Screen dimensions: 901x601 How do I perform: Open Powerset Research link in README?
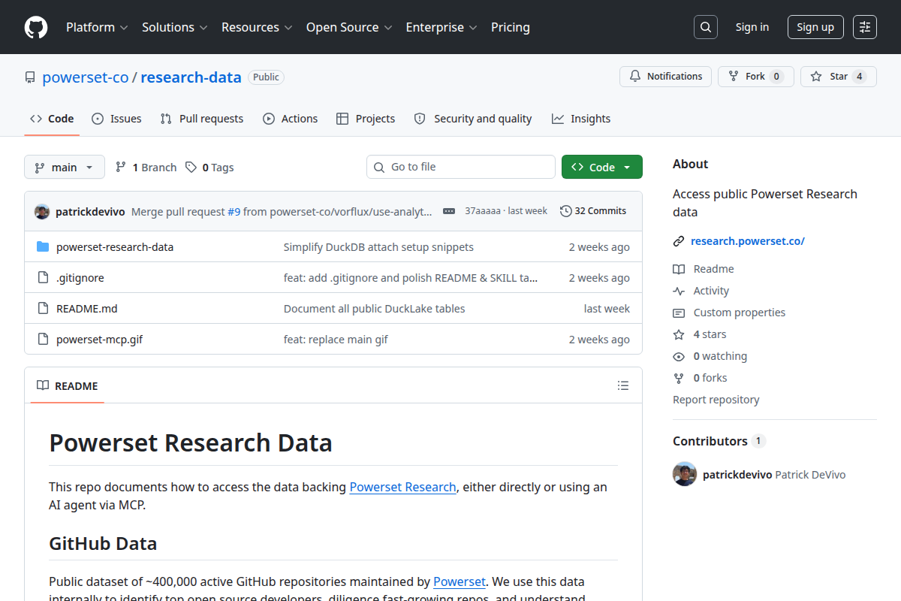(x=403, y=487)
